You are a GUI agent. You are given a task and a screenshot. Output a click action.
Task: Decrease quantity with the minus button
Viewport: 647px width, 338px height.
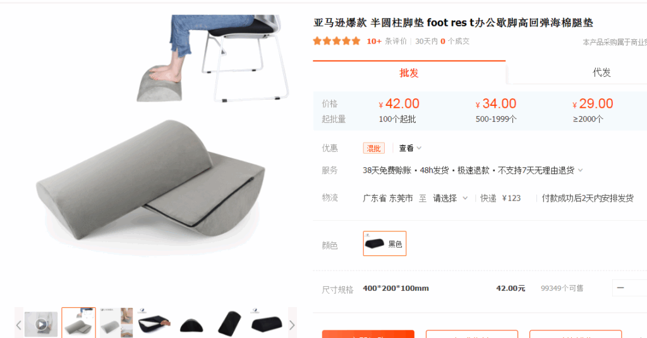620,288
